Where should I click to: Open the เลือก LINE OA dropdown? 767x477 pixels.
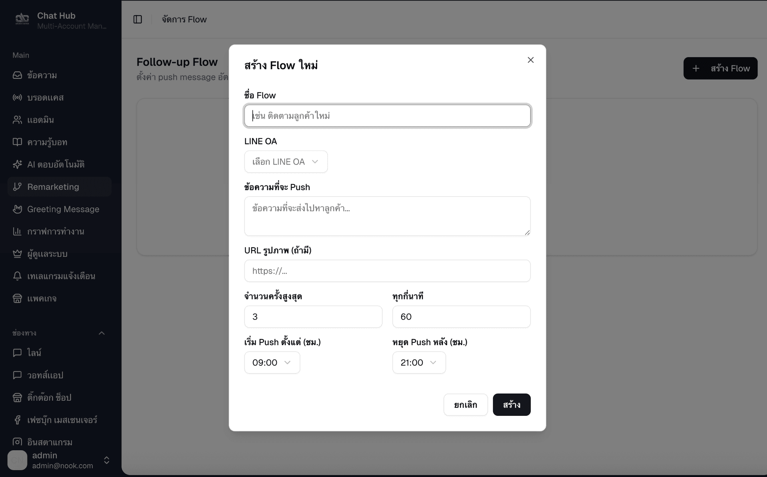point(286,162)
